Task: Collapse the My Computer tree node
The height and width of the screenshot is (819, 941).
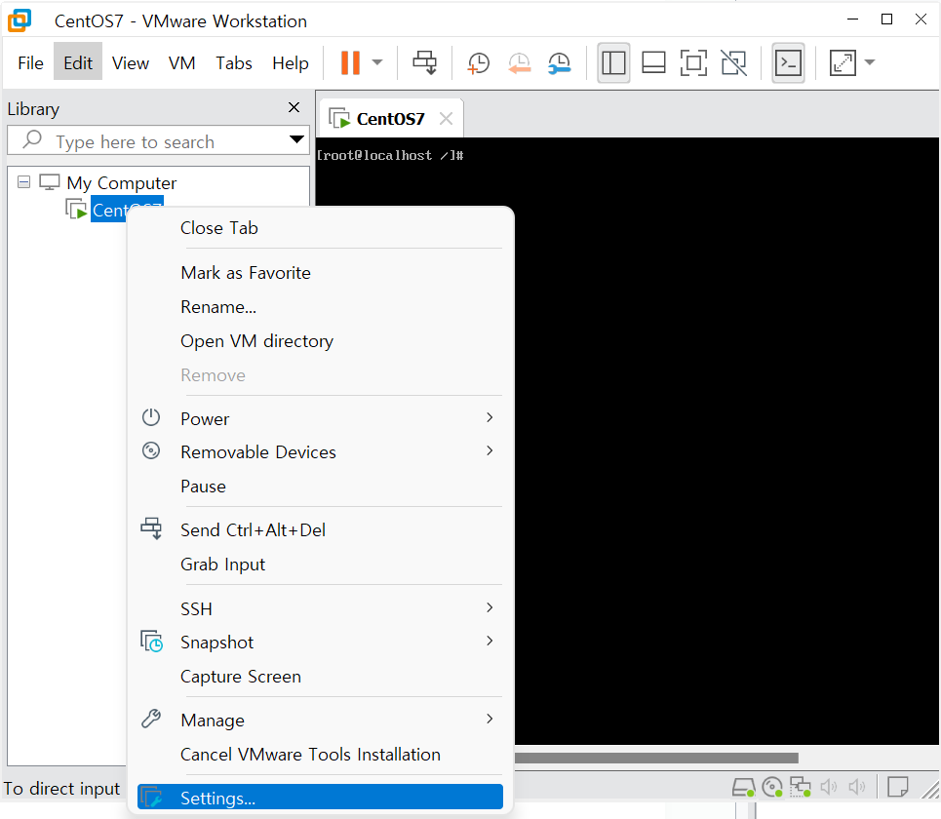Action: pos(23,181)
